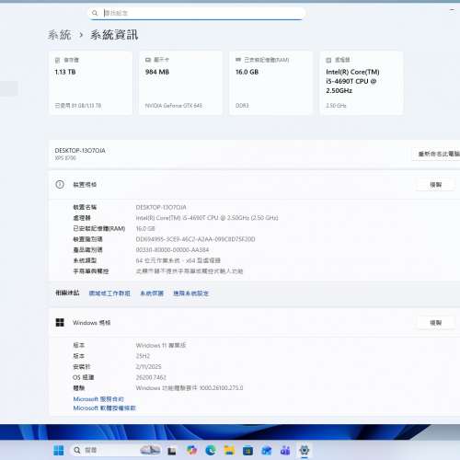Image resolution: width=460 pixels, height=460 pixels.
Task: Open the 進階系統設定 related link
Action: pos(190,293)
